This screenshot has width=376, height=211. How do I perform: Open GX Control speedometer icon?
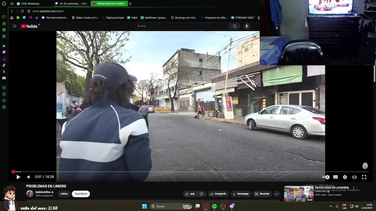coord(4,17)
